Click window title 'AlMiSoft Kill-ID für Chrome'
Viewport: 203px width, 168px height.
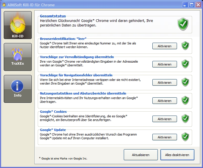[x=31, y=5]
